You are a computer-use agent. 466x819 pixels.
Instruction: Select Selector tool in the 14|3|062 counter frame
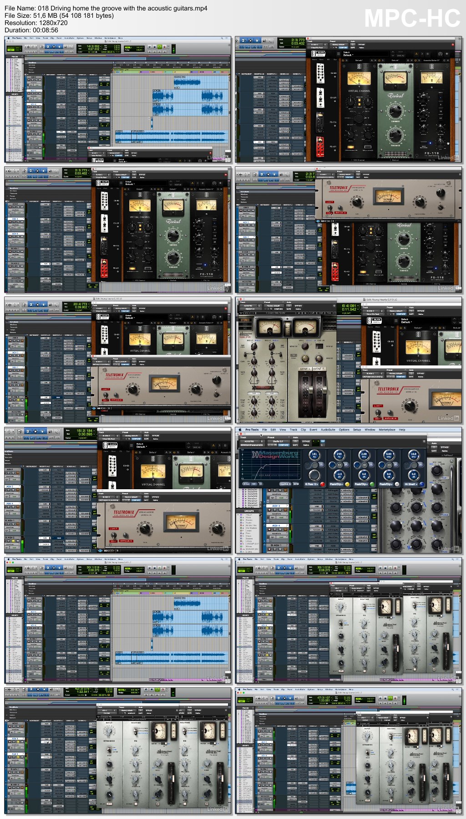point(54,46)
